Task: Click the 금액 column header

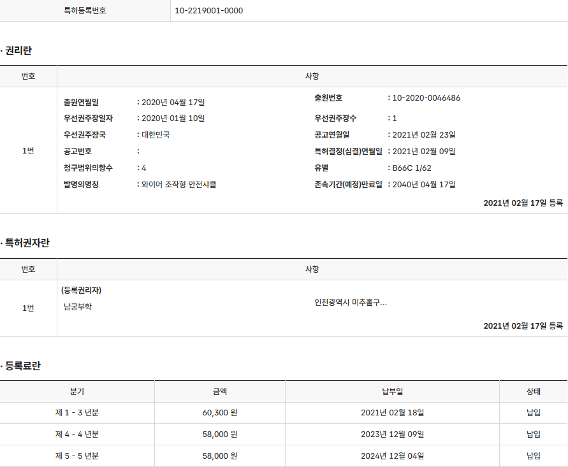Action: click(x=220, y=392)
